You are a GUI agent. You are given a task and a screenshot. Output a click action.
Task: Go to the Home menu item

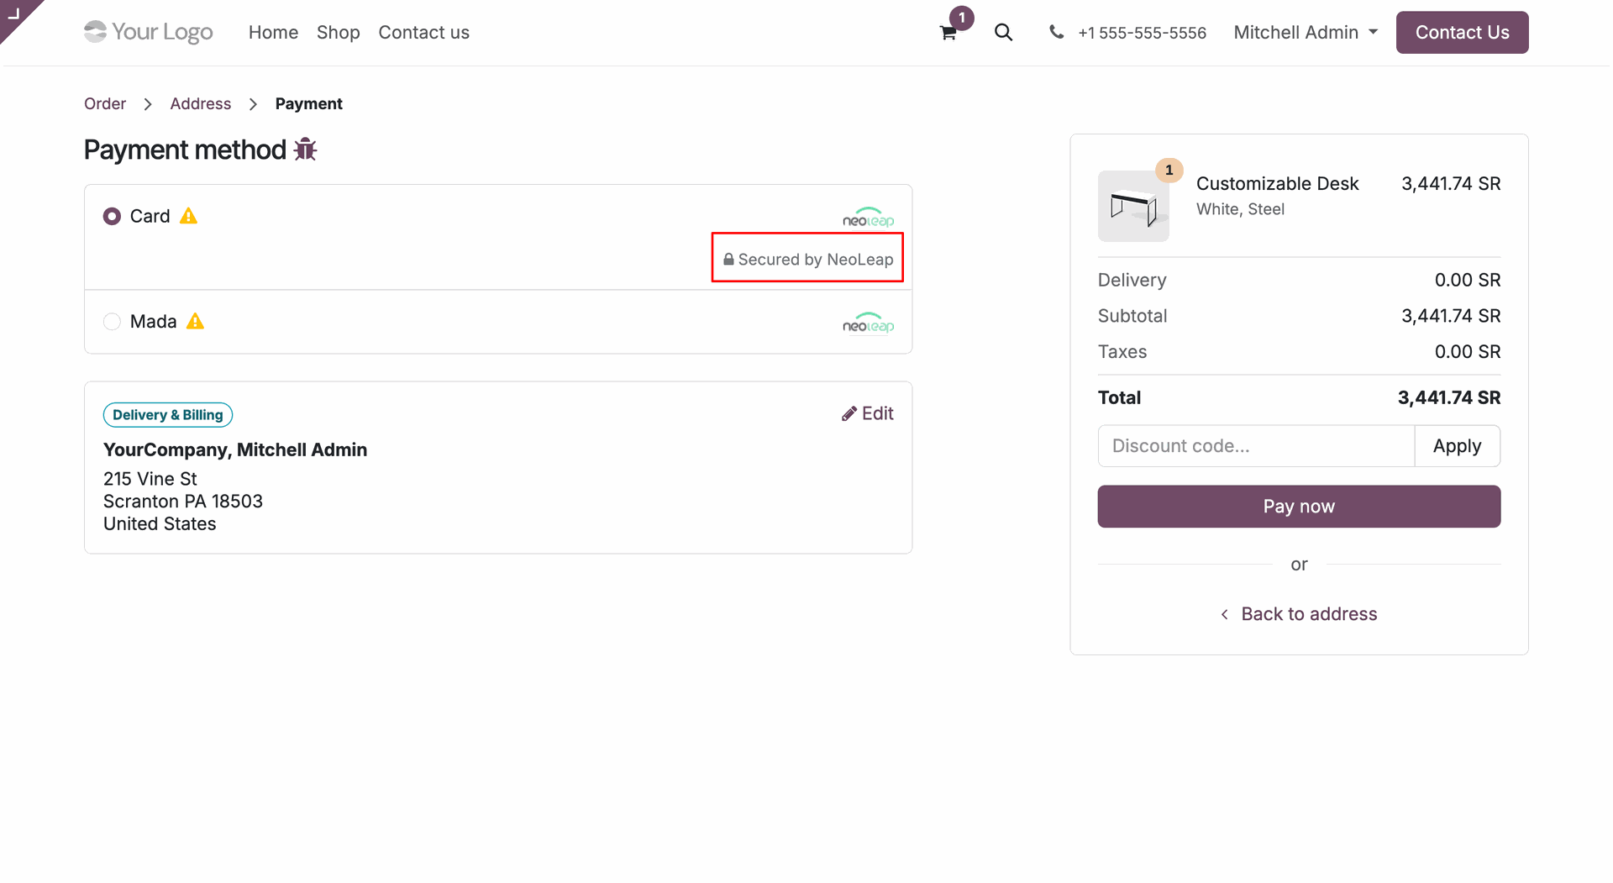[273, 32]
